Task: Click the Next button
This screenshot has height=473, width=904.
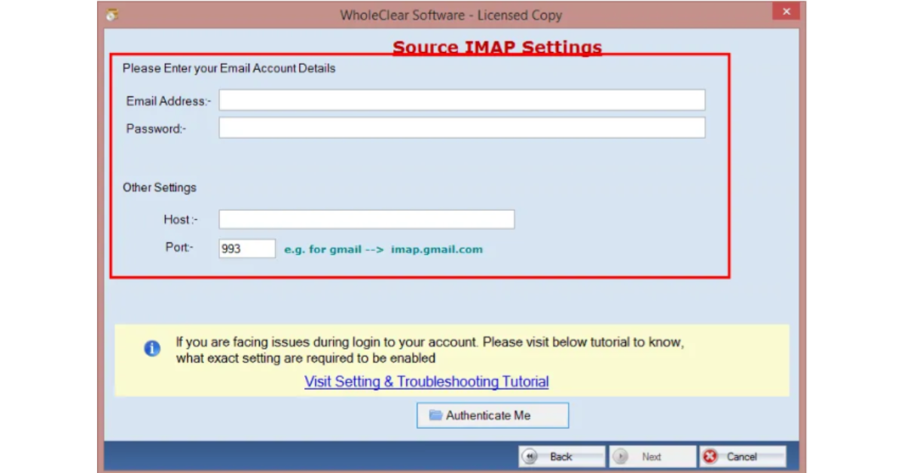Action: tap(652, 456)
